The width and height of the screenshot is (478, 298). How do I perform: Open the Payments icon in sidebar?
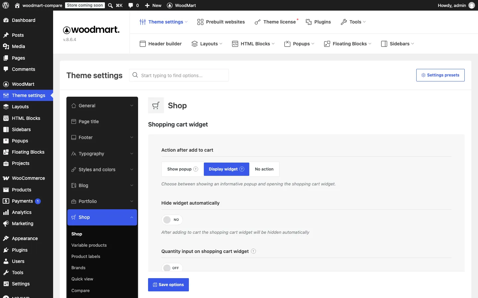[x=6, y=201]
